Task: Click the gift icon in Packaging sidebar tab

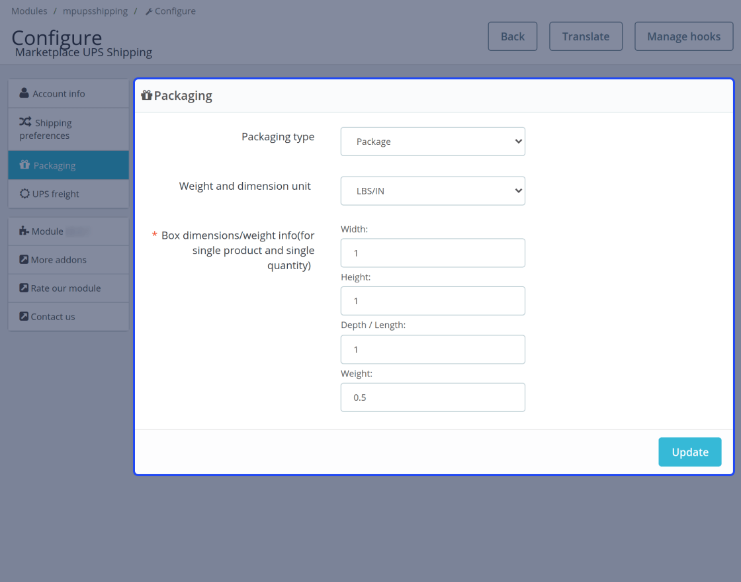Action: click(x=24, y=165)
